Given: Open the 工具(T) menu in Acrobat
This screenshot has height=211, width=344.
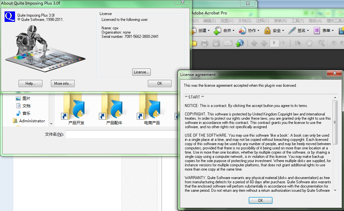Looking at the screenshot, I should point(297,21).
